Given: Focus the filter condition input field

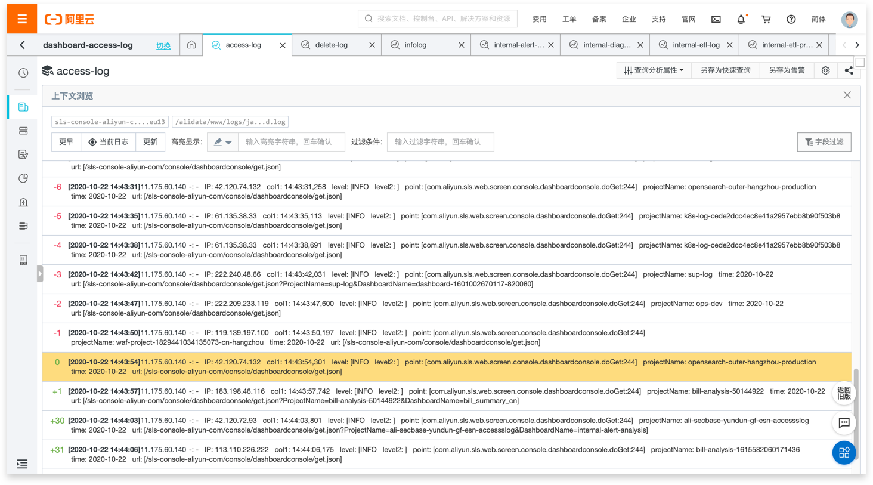Looking at the screenshot, I should click(x=441, y=142).
